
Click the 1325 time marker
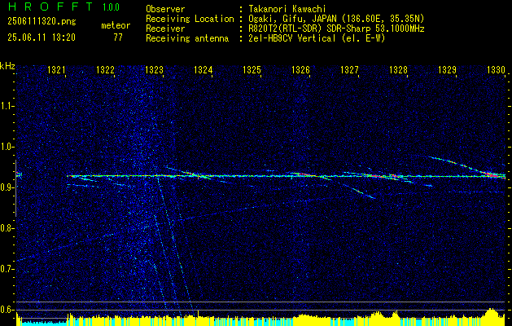coord(252,69)
